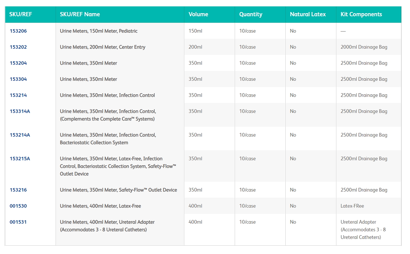410x254 pixels.
Task: Click the 153314A SKU link
Action: click(x=20, y=112)
